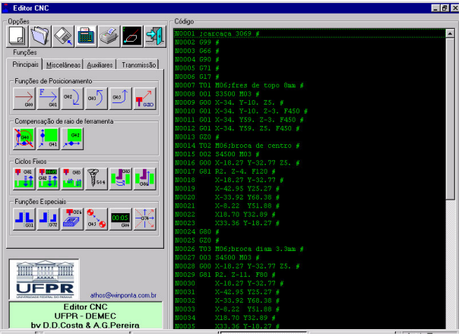Insert G84 tapping cycle screw icon

click(97, 178)
